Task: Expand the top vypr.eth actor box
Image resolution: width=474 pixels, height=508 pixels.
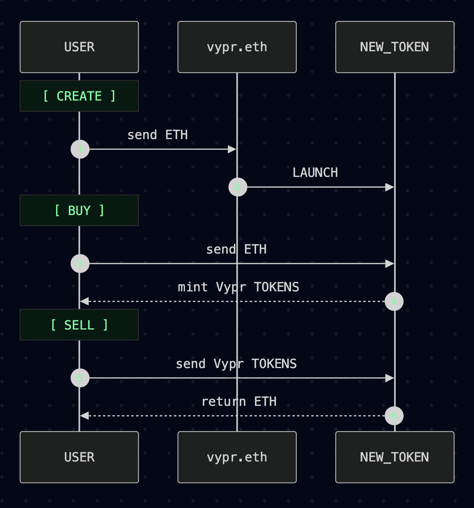Action: pyautogui.click(x=237, y=47)
